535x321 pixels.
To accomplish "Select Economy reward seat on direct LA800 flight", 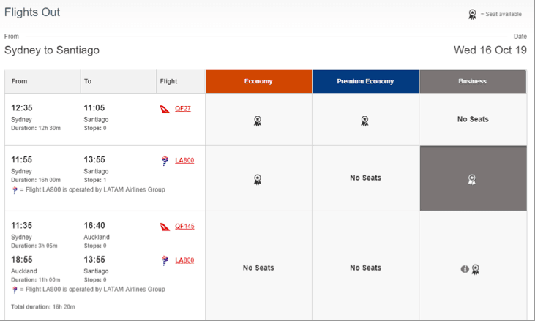I will (x=258, y=179).
